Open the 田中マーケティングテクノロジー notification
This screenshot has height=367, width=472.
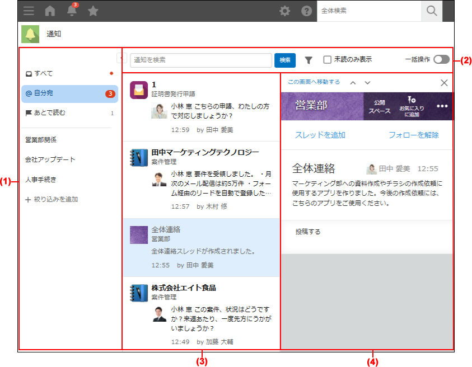pos(201,180)
